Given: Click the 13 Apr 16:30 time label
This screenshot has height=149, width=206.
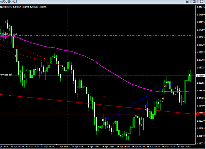Looking at the screenshot, I should [17, 146].
